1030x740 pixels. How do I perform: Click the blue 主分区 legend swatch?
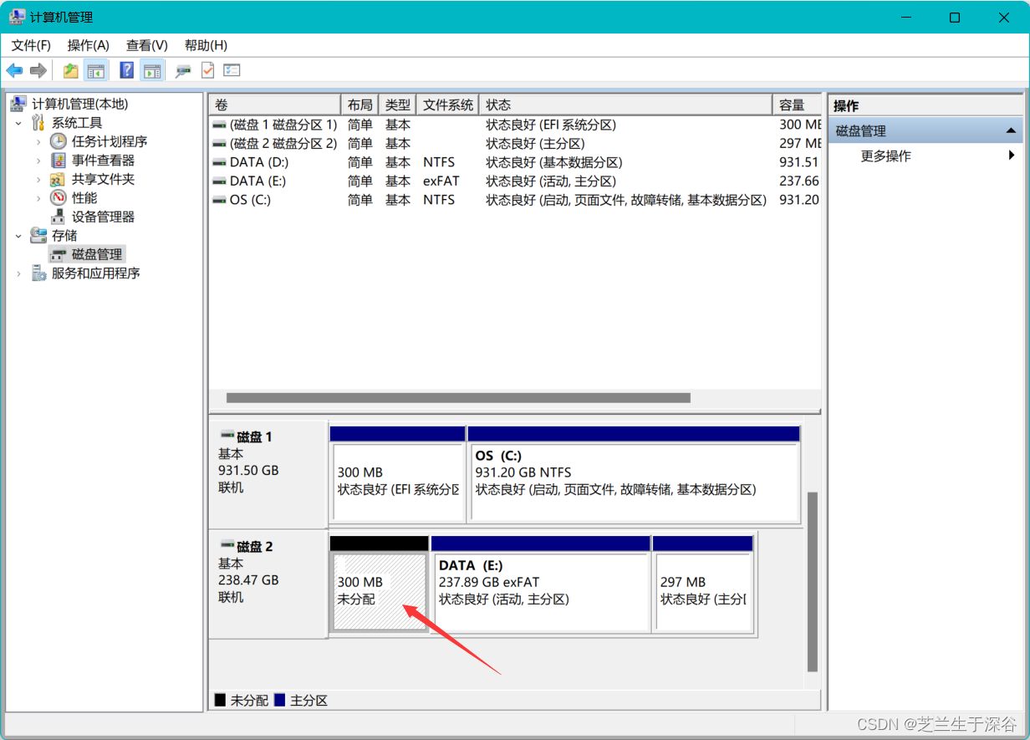280,700
